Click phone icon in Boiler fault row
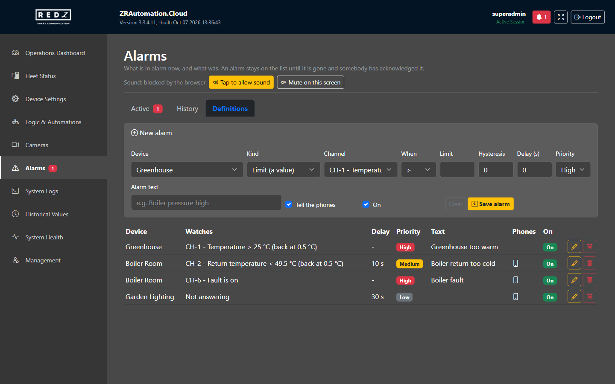 click(x=515, y=280)
